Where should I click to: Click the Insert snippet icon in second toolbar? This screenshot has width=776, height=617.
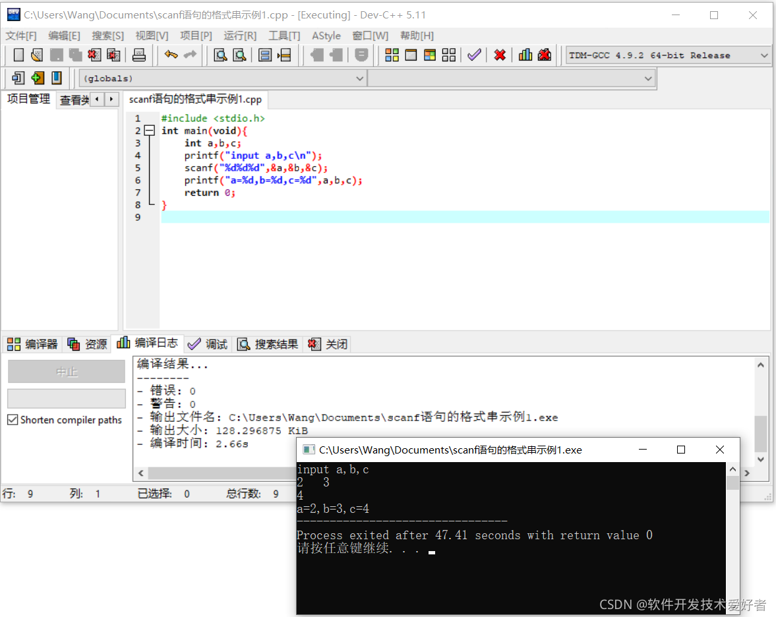[x=18, y=78]
